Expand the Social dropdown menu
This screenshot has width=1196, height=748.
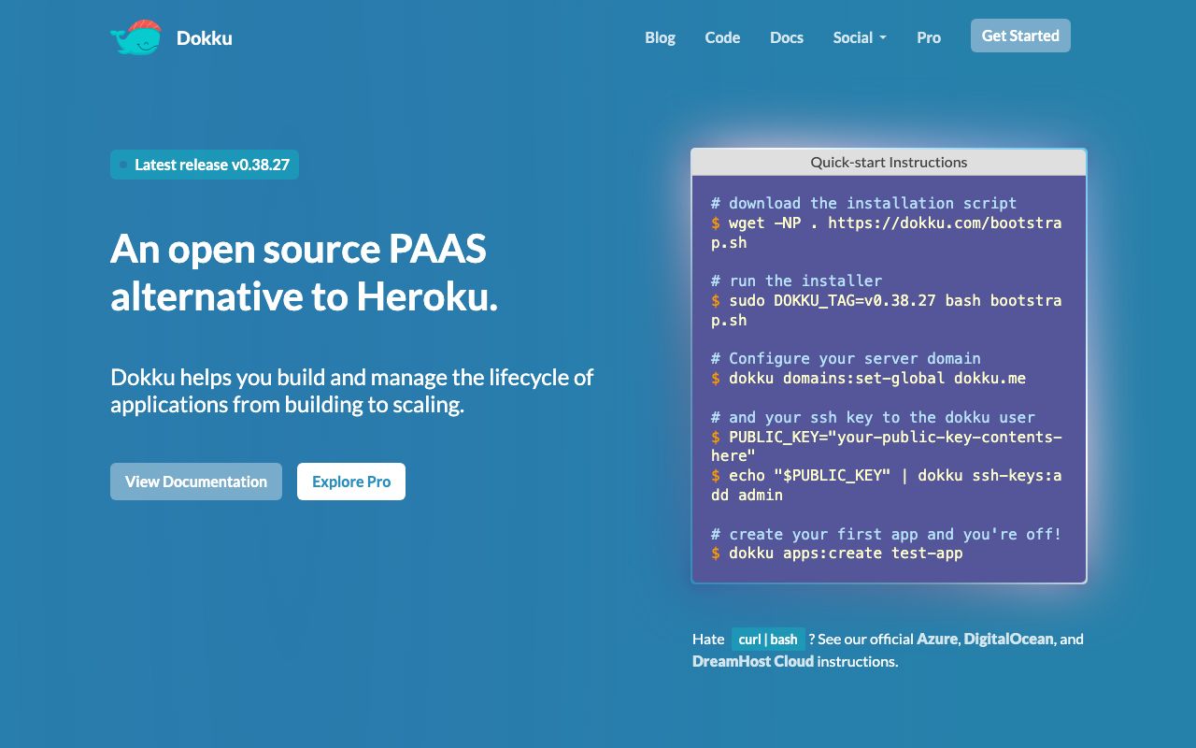pyautogui.click(x=860, y=37)
